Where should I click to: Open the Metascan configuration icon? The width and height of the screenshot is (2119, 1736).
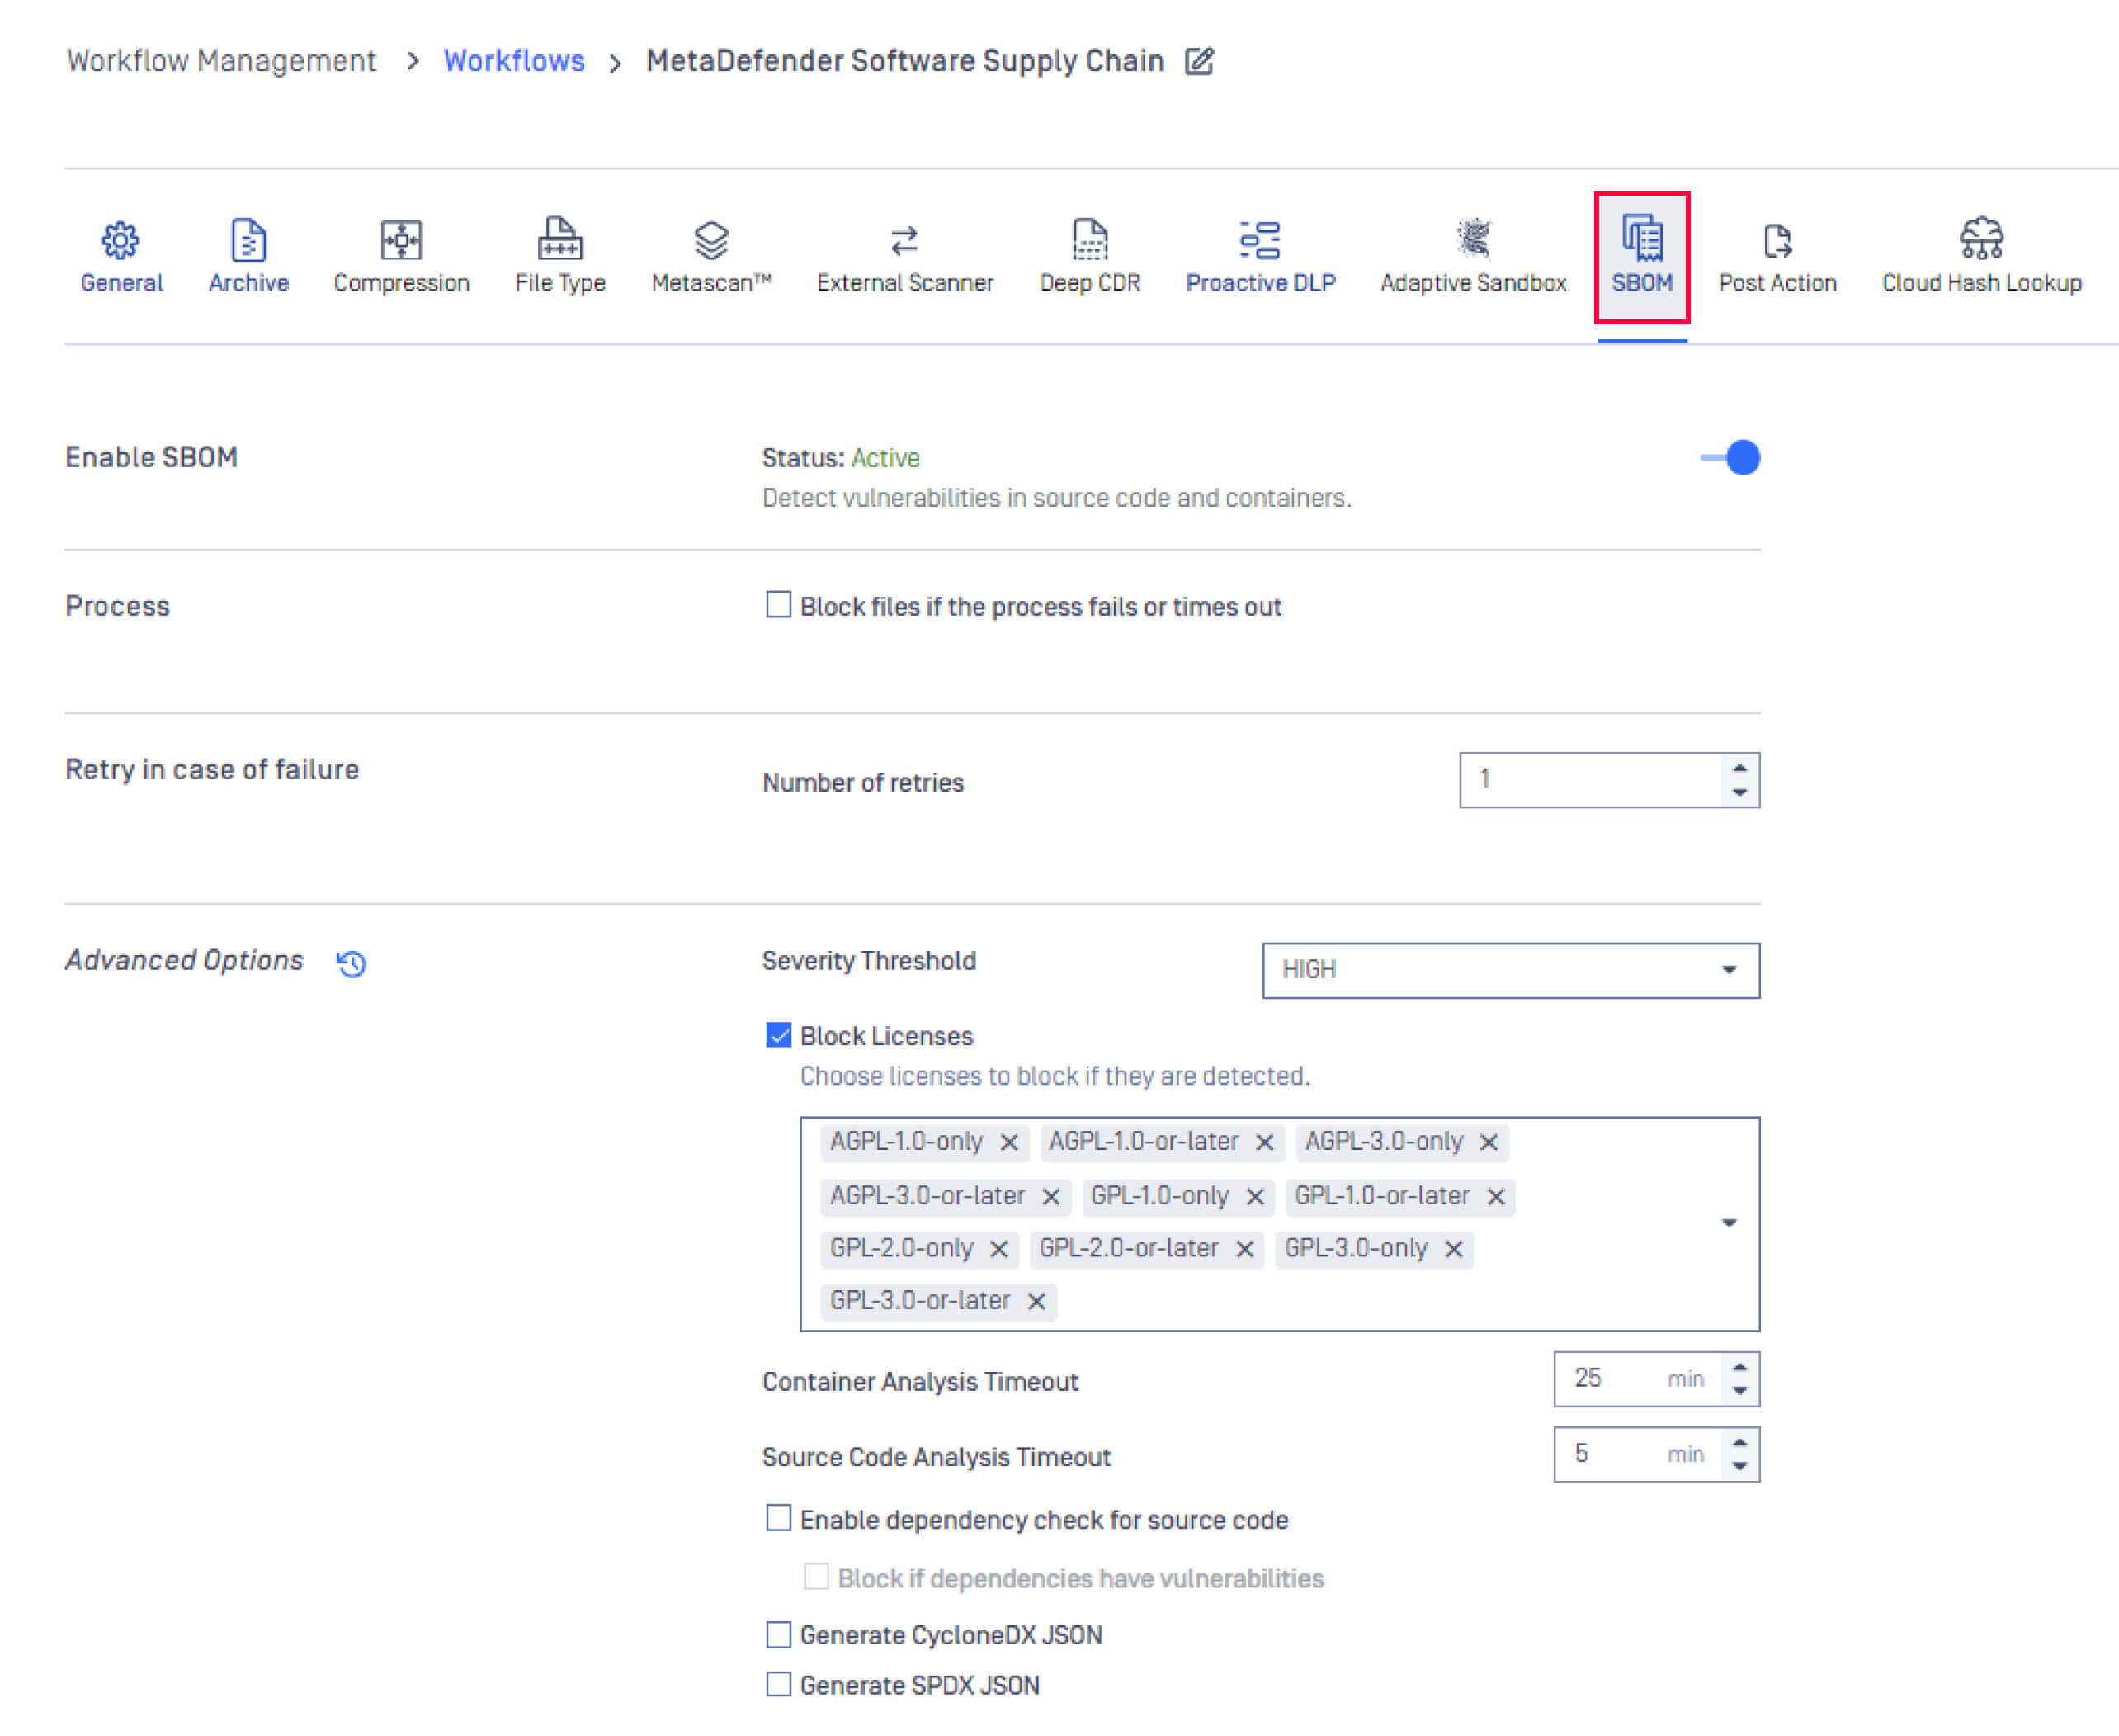709,241
